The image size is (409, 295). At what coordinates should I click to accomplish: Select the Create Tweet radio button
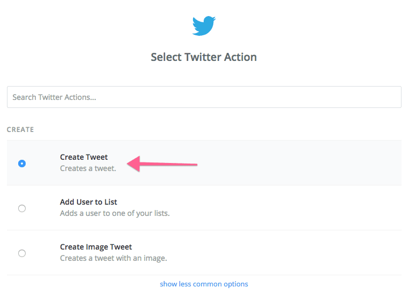22,164
